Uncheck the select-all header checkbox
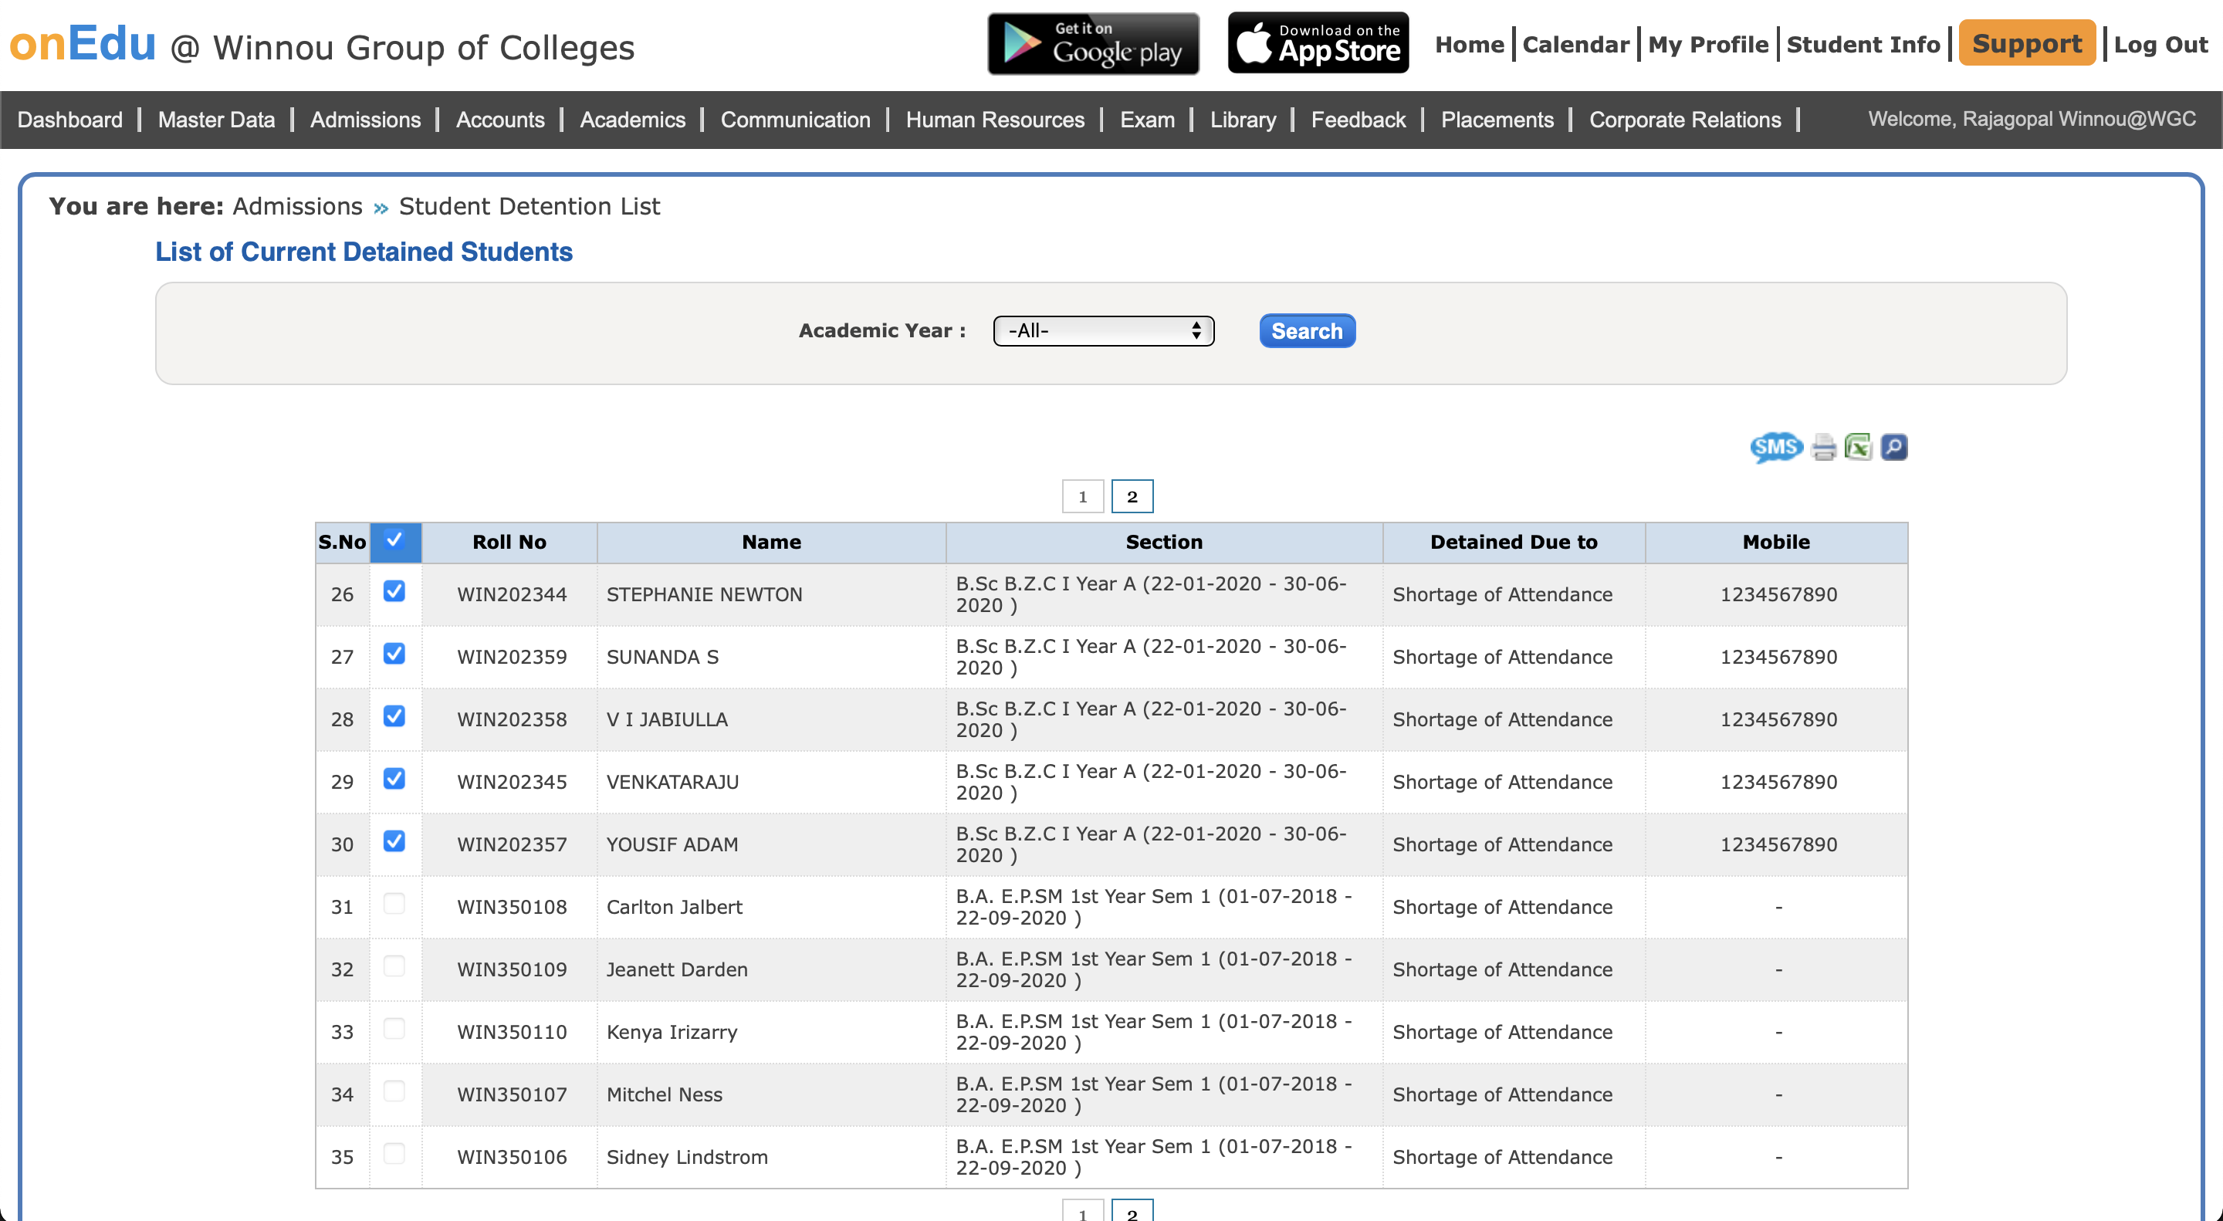2223x1221 pixels. click(x=394, y=540)
